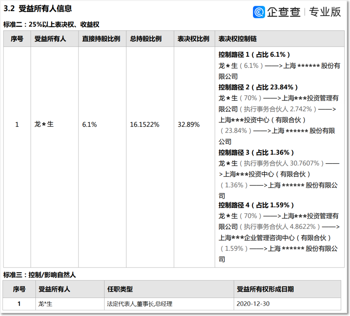Click the 直接持股比例 column header
This screenshot has height=316, width=350.
click(x=101, y=39)
